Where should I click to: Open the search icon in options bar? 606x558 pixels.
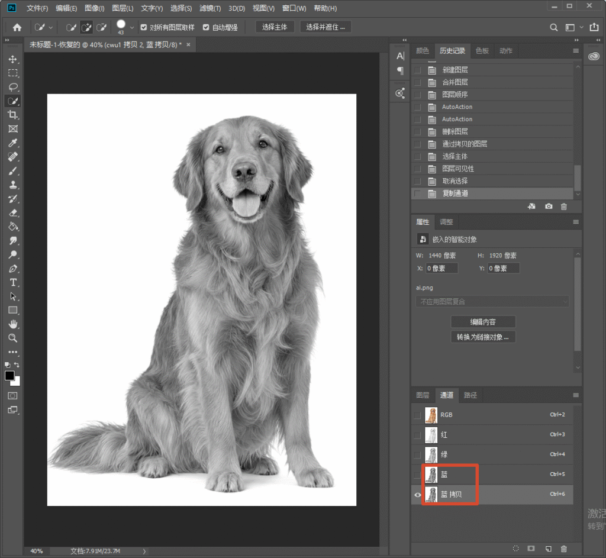(554, 27)
